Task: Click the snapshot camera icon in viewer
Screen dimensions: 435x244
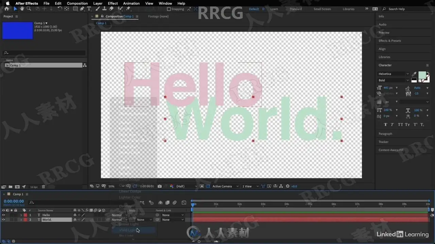Action: pos(160,186)
